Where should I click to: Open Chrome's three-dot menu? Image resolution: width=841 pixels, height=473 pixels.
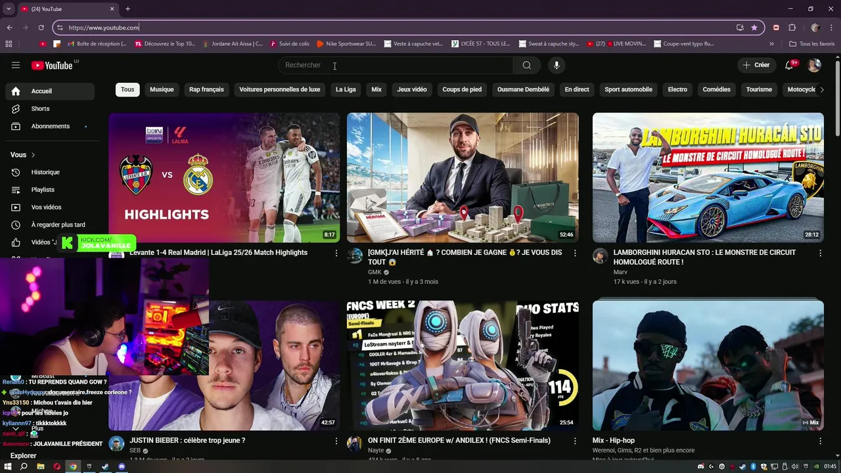click(830, 28)
